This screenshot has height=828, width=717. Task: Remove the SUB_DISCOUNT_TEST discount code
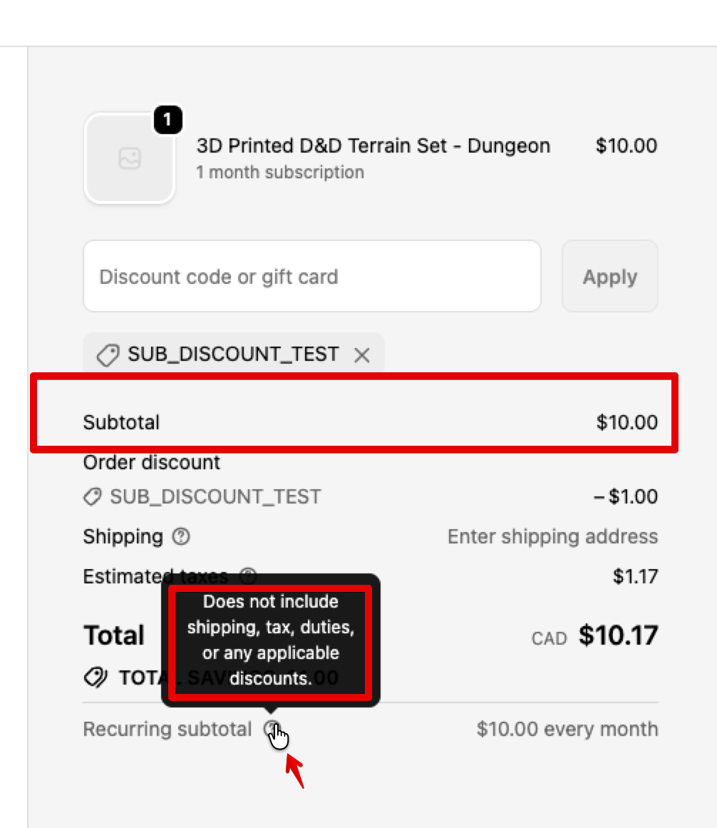point(362,355)
